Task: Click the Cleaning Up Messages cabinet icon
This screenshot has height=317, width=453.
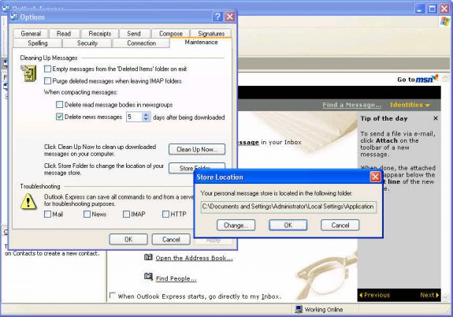Action: (28, 73)
